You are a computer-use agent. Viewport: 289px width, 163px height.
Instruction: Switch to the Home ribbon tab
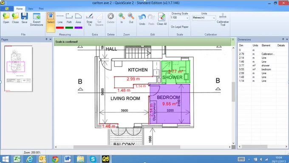point(19,9)
